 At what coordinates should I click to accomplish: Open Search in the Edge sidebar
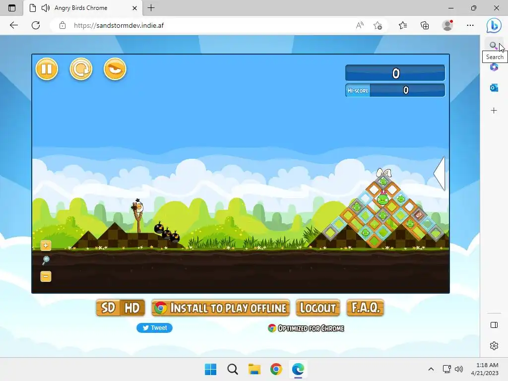click(493, 45)
